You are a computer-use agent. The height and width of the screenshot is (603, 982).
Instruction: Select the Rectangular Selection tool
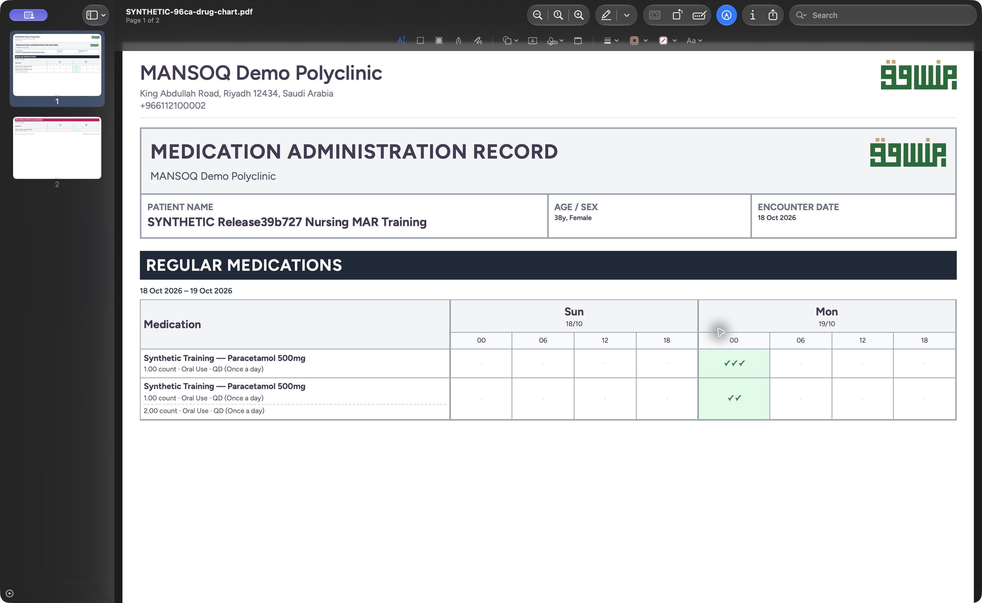coord(420,40)
